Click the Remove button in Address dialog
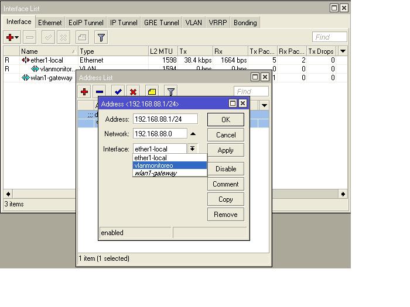The height and width of the screenshot is (307, 410). pos(225,215)
